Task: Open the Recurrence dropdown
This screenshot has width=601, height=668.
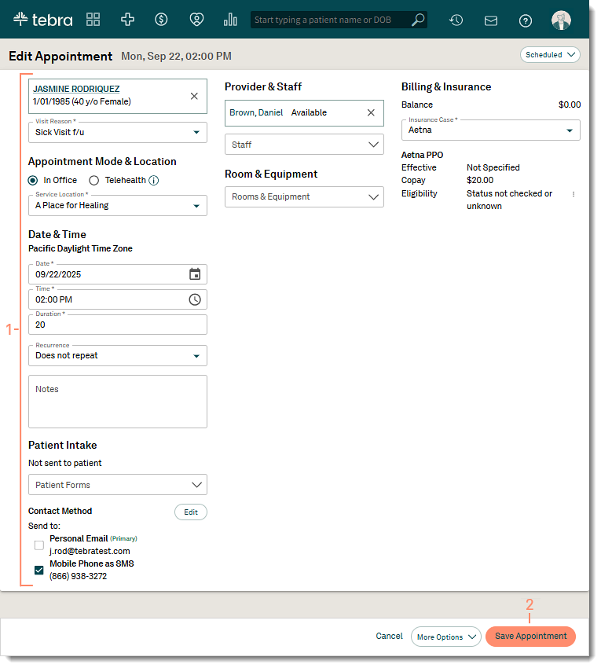Action: click(x=118, y=355)
